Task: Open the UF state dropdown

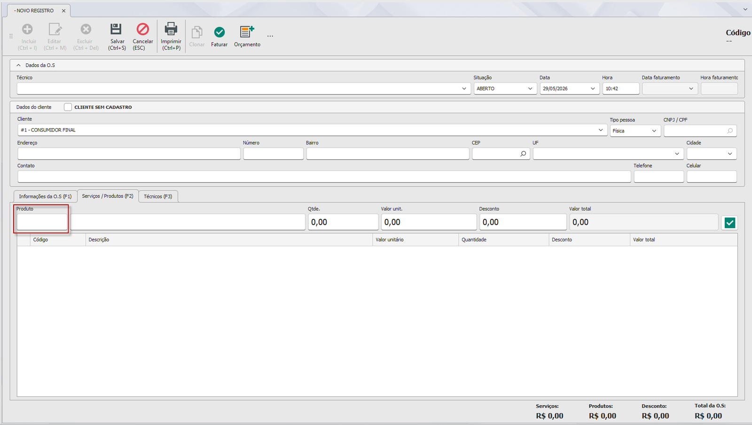Action: point(677,154)
